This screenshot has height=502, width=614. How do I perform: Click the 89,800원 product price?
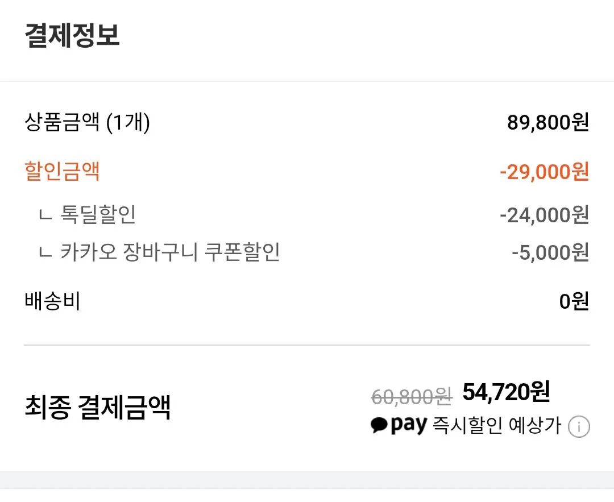point(546,122)
